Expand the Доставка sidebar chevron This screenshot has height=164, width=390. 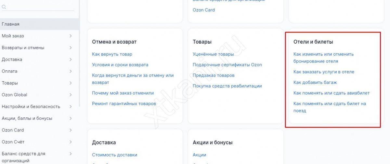[71, 60]
